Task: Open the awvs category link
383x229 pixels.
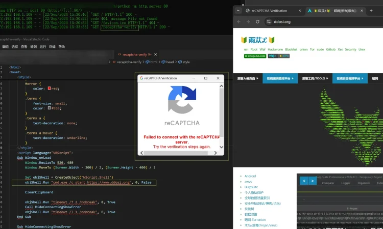Action: [248, 182]
